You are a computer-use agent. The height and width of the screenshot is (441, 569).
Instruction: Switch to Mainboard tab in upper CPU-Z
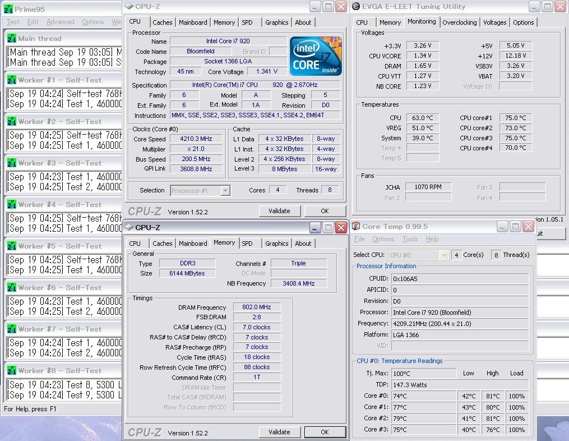point(193,22)
